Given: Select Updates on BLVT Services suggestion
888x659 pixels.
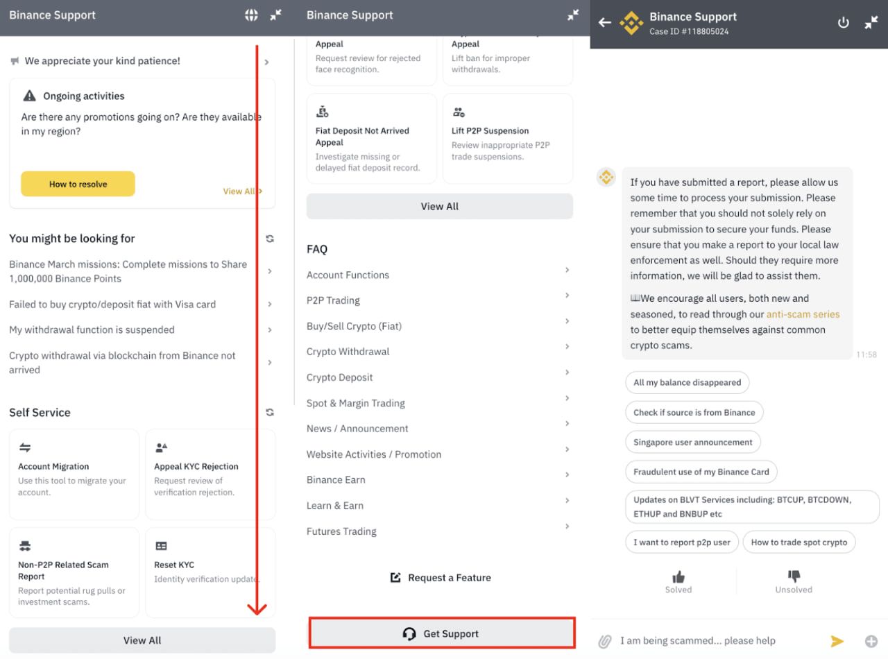Looking at the screenshot, I should [752, 507].
